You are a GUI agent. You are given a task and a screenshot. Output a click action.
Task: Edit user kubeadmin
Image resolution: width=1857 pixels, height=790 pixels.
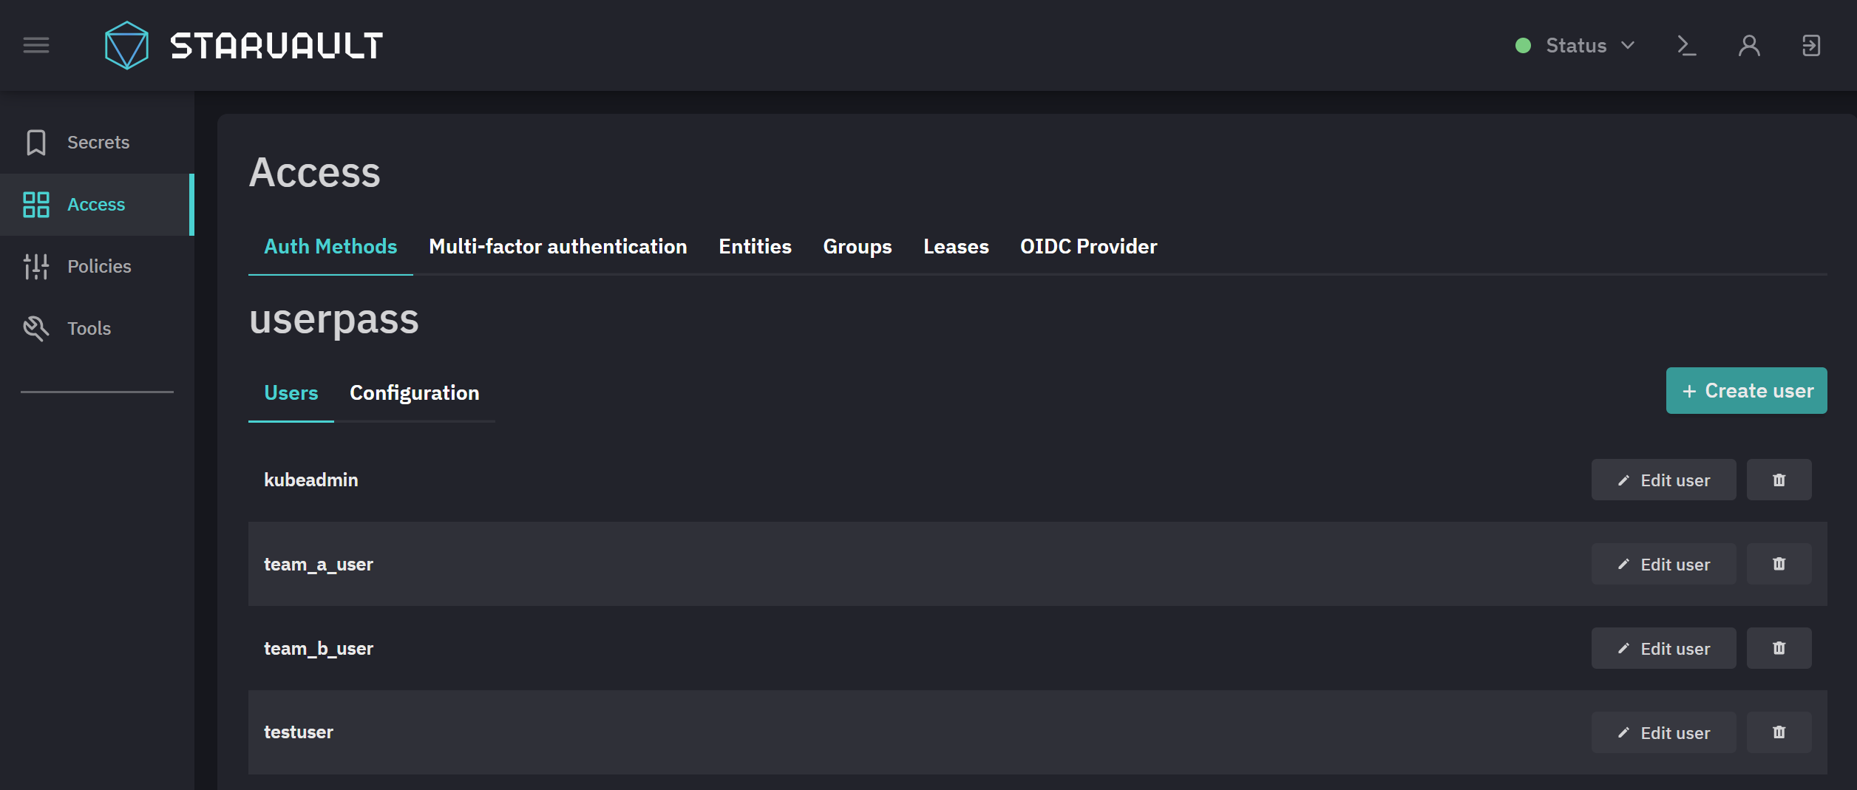click(x=1663, y=480)
